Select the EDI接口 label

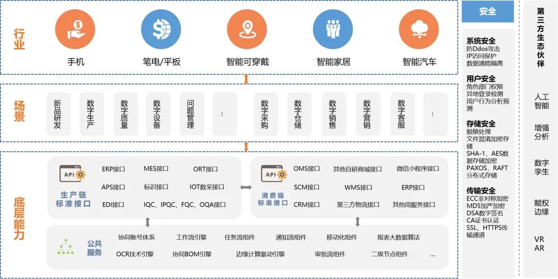(x=113, y=205)
